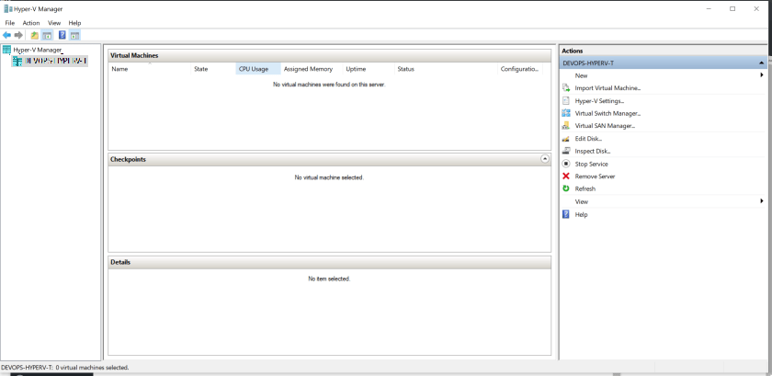
Task: Click the Up one level folder icon
Action: click(x=35, y=36)
